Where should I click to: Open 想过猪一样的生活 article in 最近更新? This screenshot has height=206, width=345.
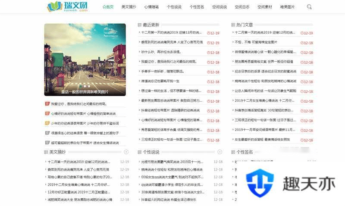pos(171,91)
